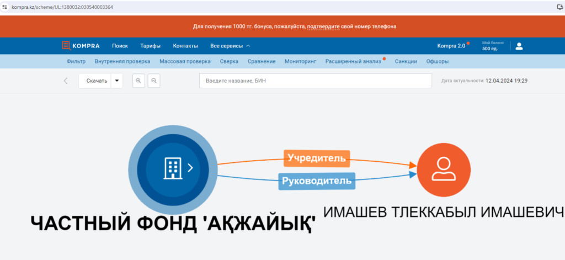
Task: Expand the fund node chevron
Action: click(x=190, y=168)
